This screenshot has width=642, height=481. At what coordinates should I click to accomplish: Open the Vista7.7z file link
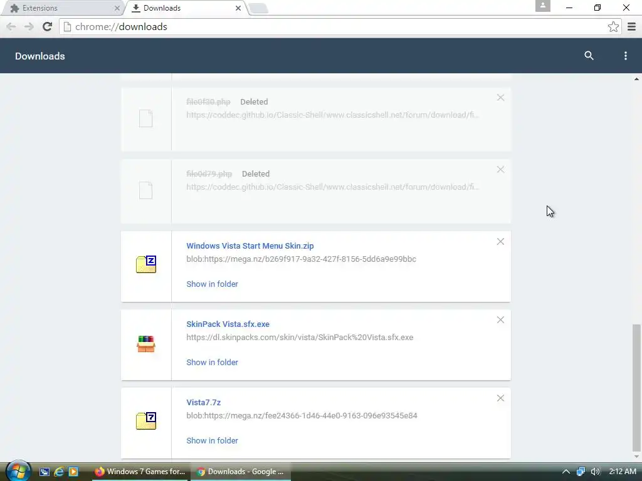point(204,403)
